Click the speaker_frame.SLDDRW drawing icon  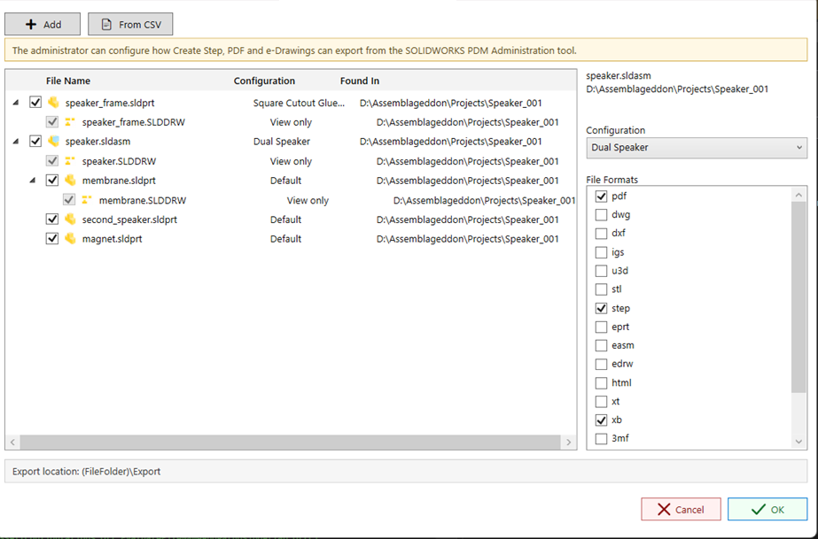click(70, 122)
